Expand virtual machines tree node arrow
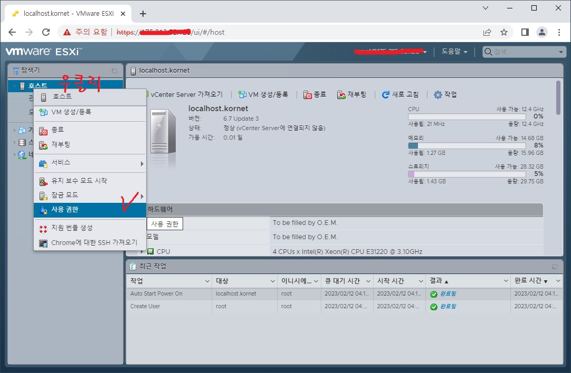This screenshot has height=373, width=571. [x=15, y=130]
